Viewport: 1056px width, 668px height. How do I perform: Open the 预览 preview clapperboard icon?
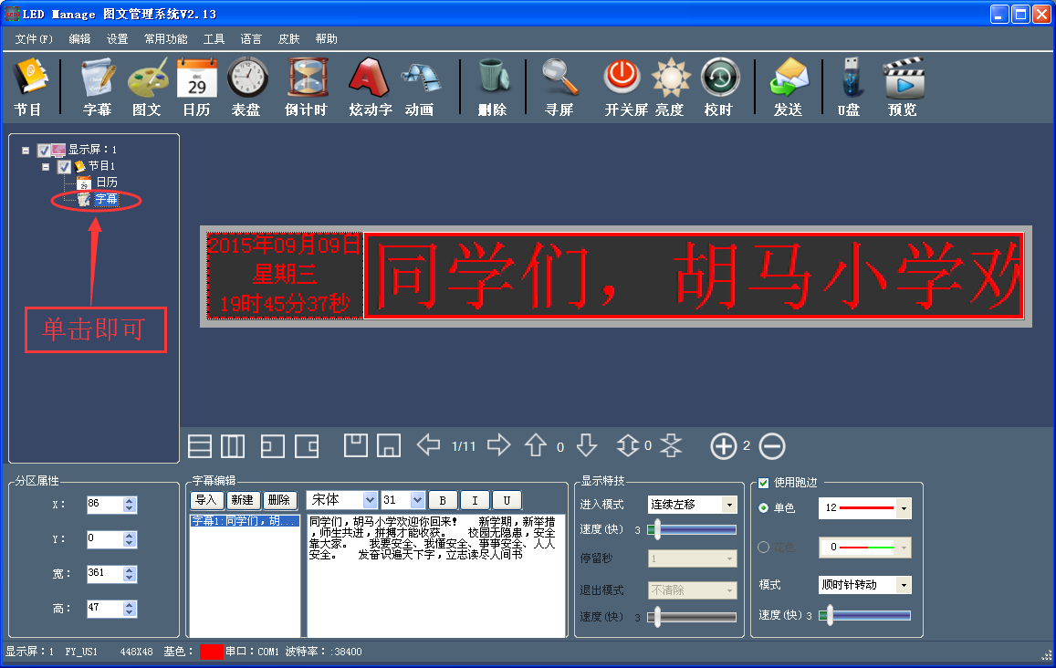pyautogui.click(x=903, y=79)
